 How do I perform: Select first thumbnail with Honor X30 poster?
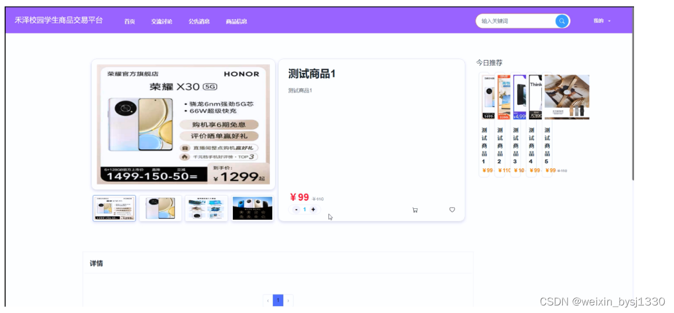point(114,208)
